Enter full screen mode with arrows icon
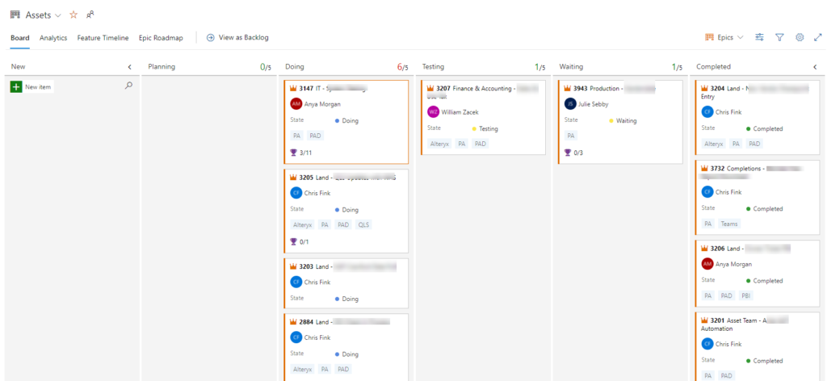Screen dimensions: 827x381 818,37
